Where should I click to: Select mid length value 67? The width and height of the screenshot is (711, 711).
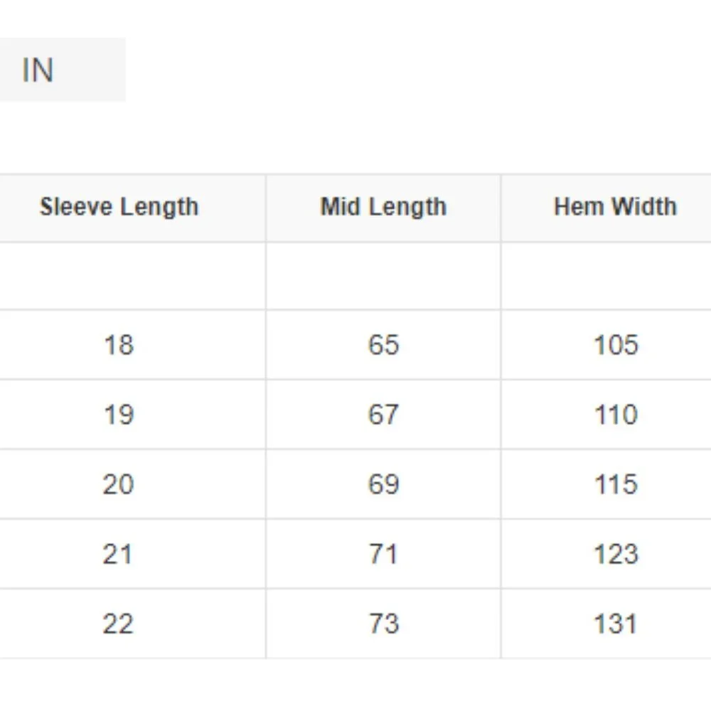[x=383, y=415]
